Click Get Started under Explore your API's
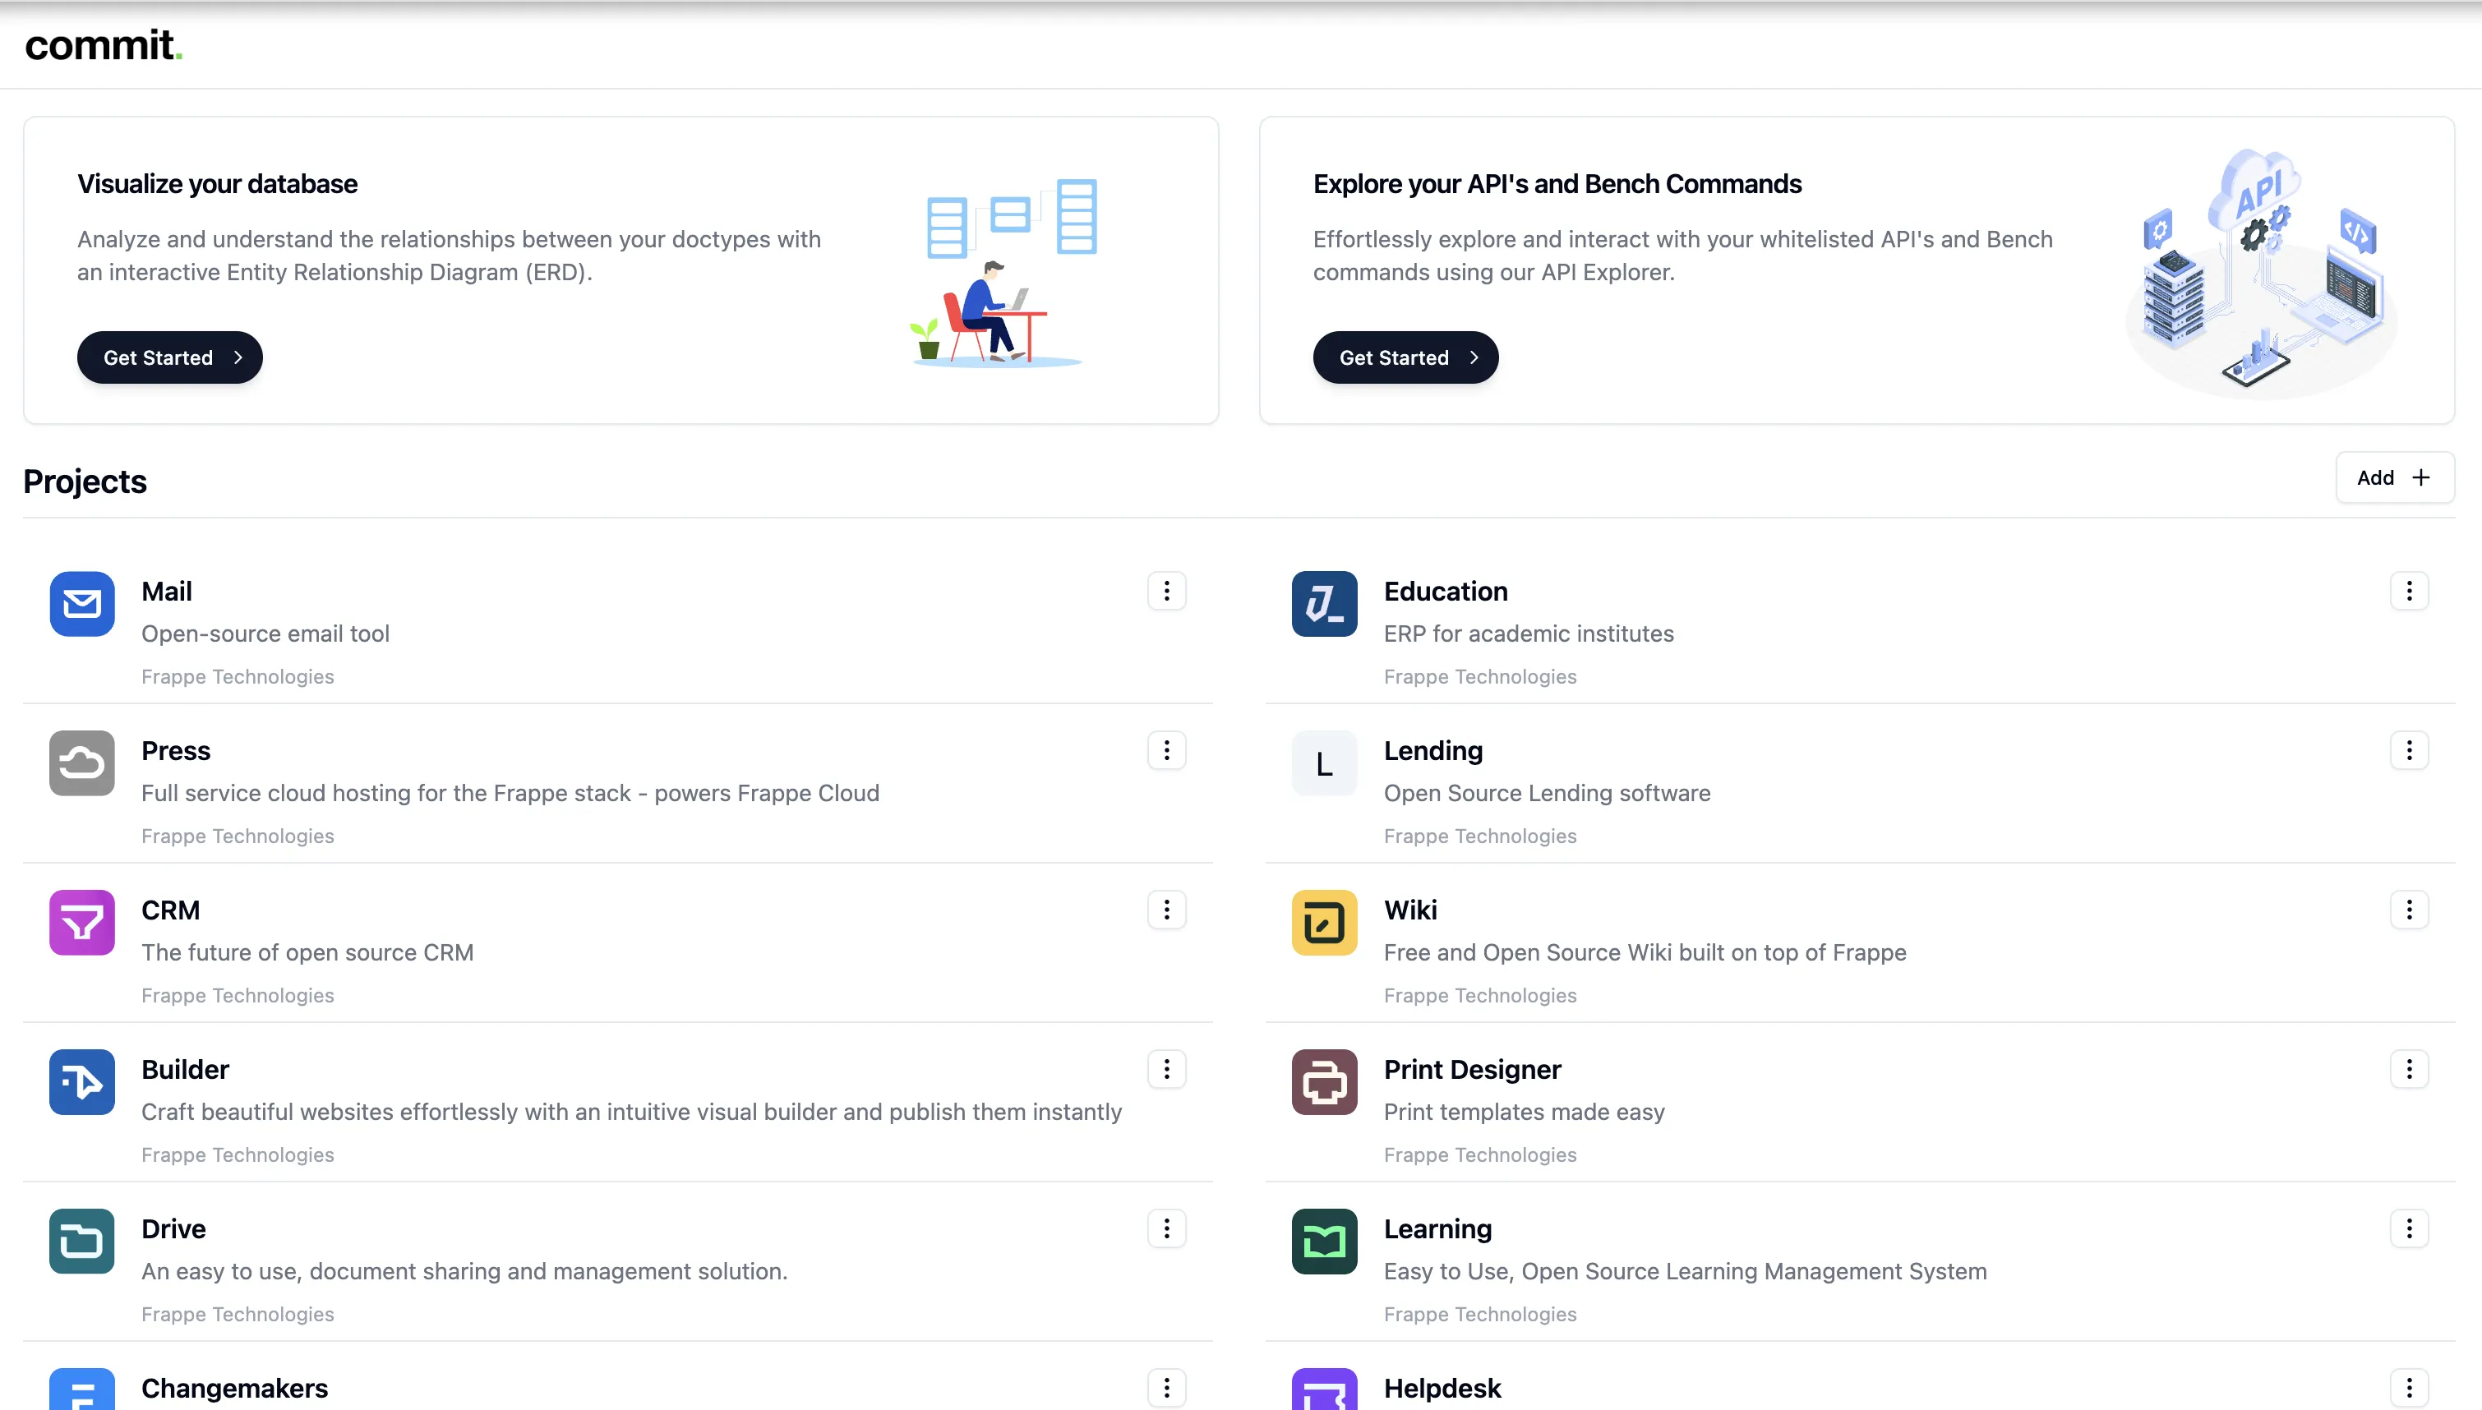Viewport: 2482px width, 1410px height. click(1405, 357)
